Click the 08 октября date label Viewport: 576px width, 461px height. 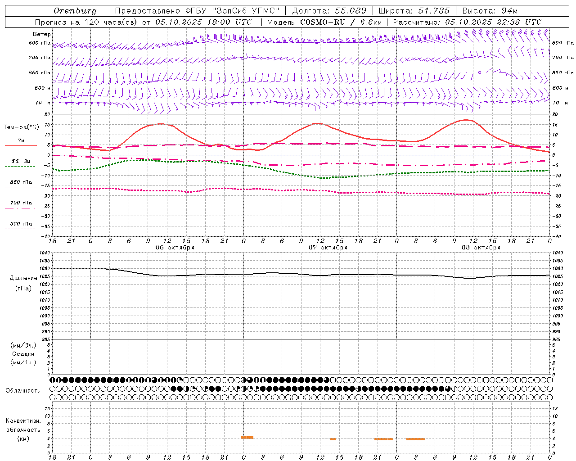pos(481,247)
